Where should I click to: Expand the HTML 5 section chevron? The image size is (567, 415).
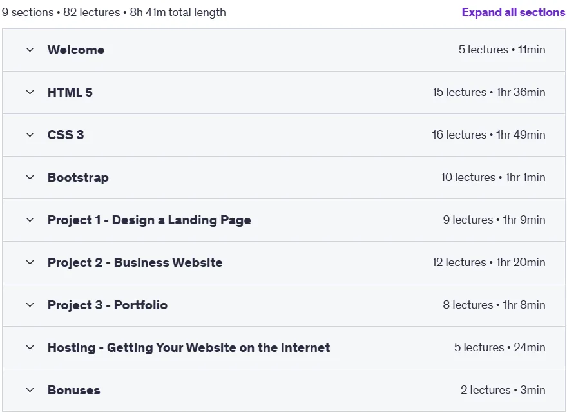[30, 92]
